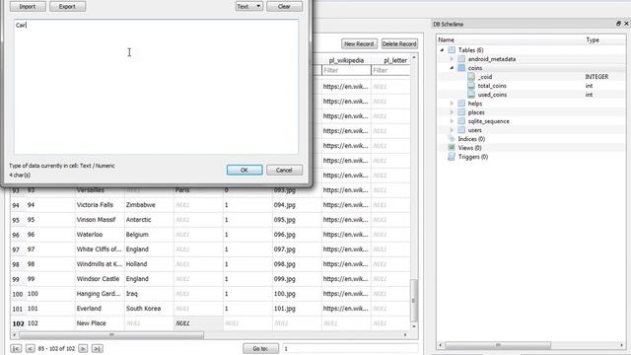Screen dimensions: 631x355
Task: Click the Triggers (0) icon
Action: pos(452,157)
